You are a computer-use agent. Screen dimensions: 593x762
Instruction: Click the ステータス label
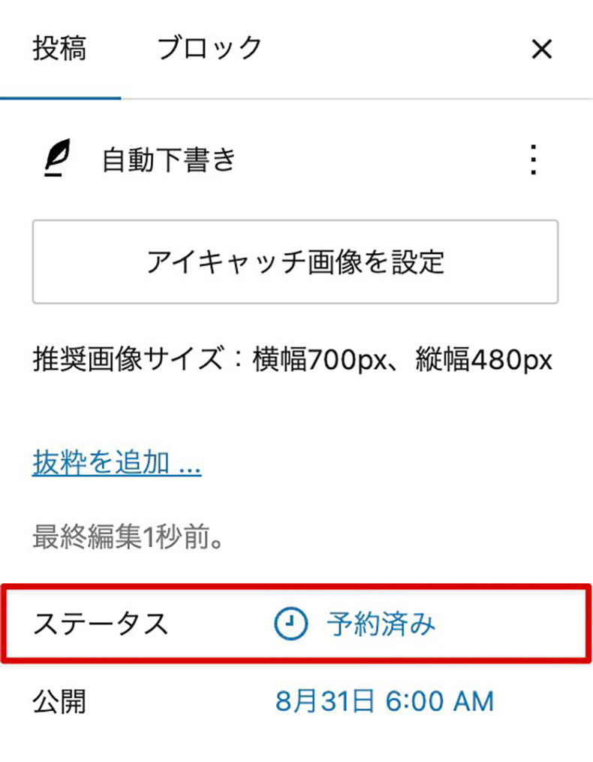pyautogui.click(x=101, y=624)
